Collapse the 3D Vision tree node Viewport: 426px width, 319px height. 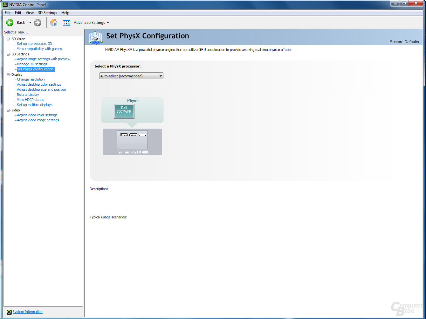pyautogui.click(x=8, y=39)
